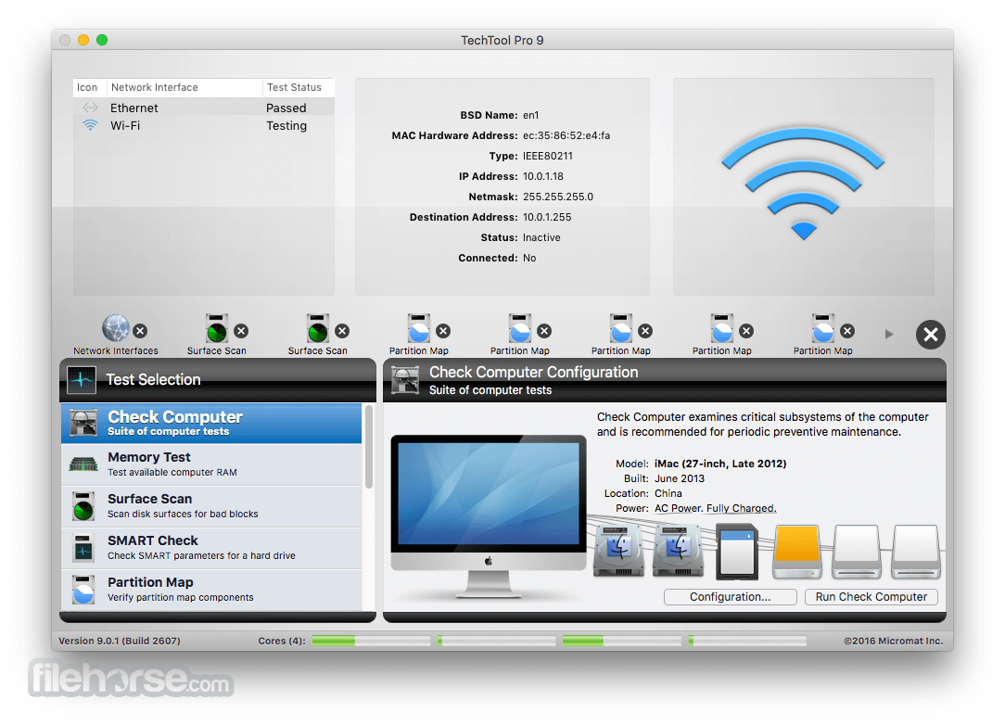Click the core usage bar beside Cores (4) label
The width and height of the screenshot is (1005, 725).
click(x=371, y=641)
